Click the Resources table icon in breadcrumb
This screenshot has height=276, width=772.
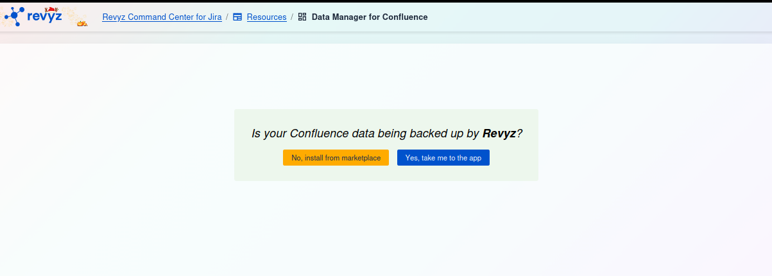tap(237, 17)
